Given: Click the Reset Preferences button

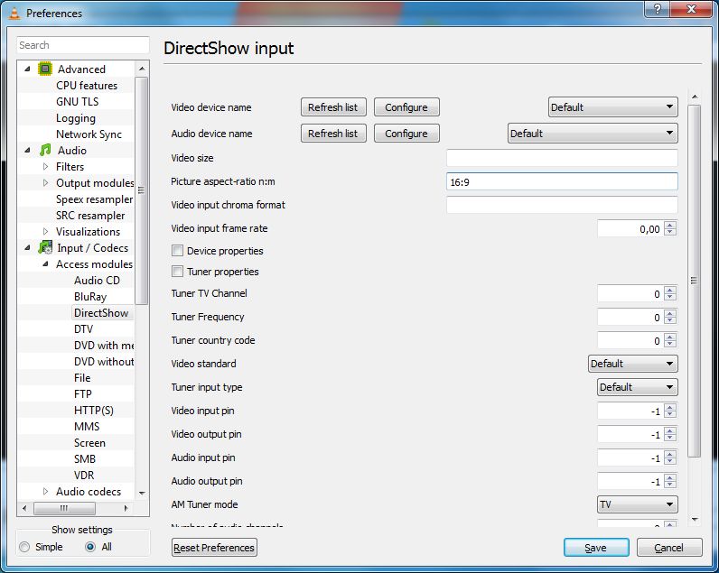Looking at the screenshot, I should click(214, 548).
